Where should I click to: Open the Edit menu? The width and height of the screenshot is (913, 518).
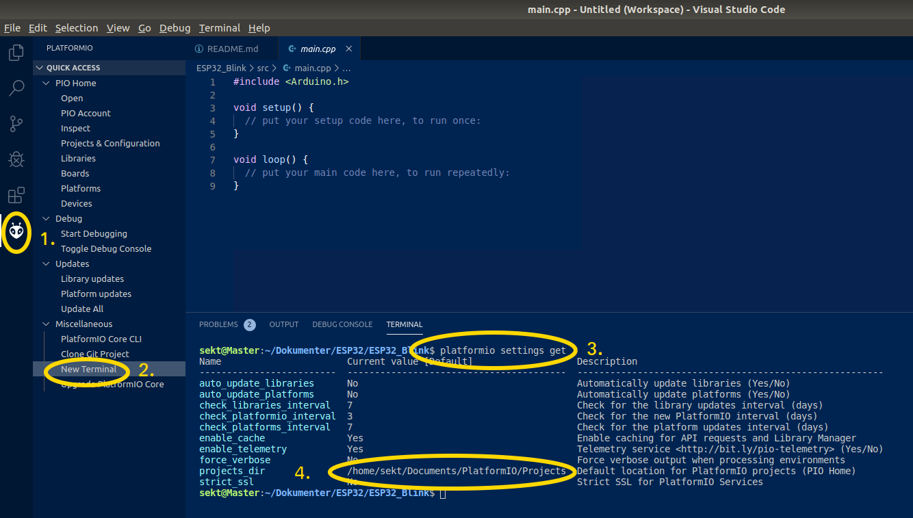[x=38, y=28]
